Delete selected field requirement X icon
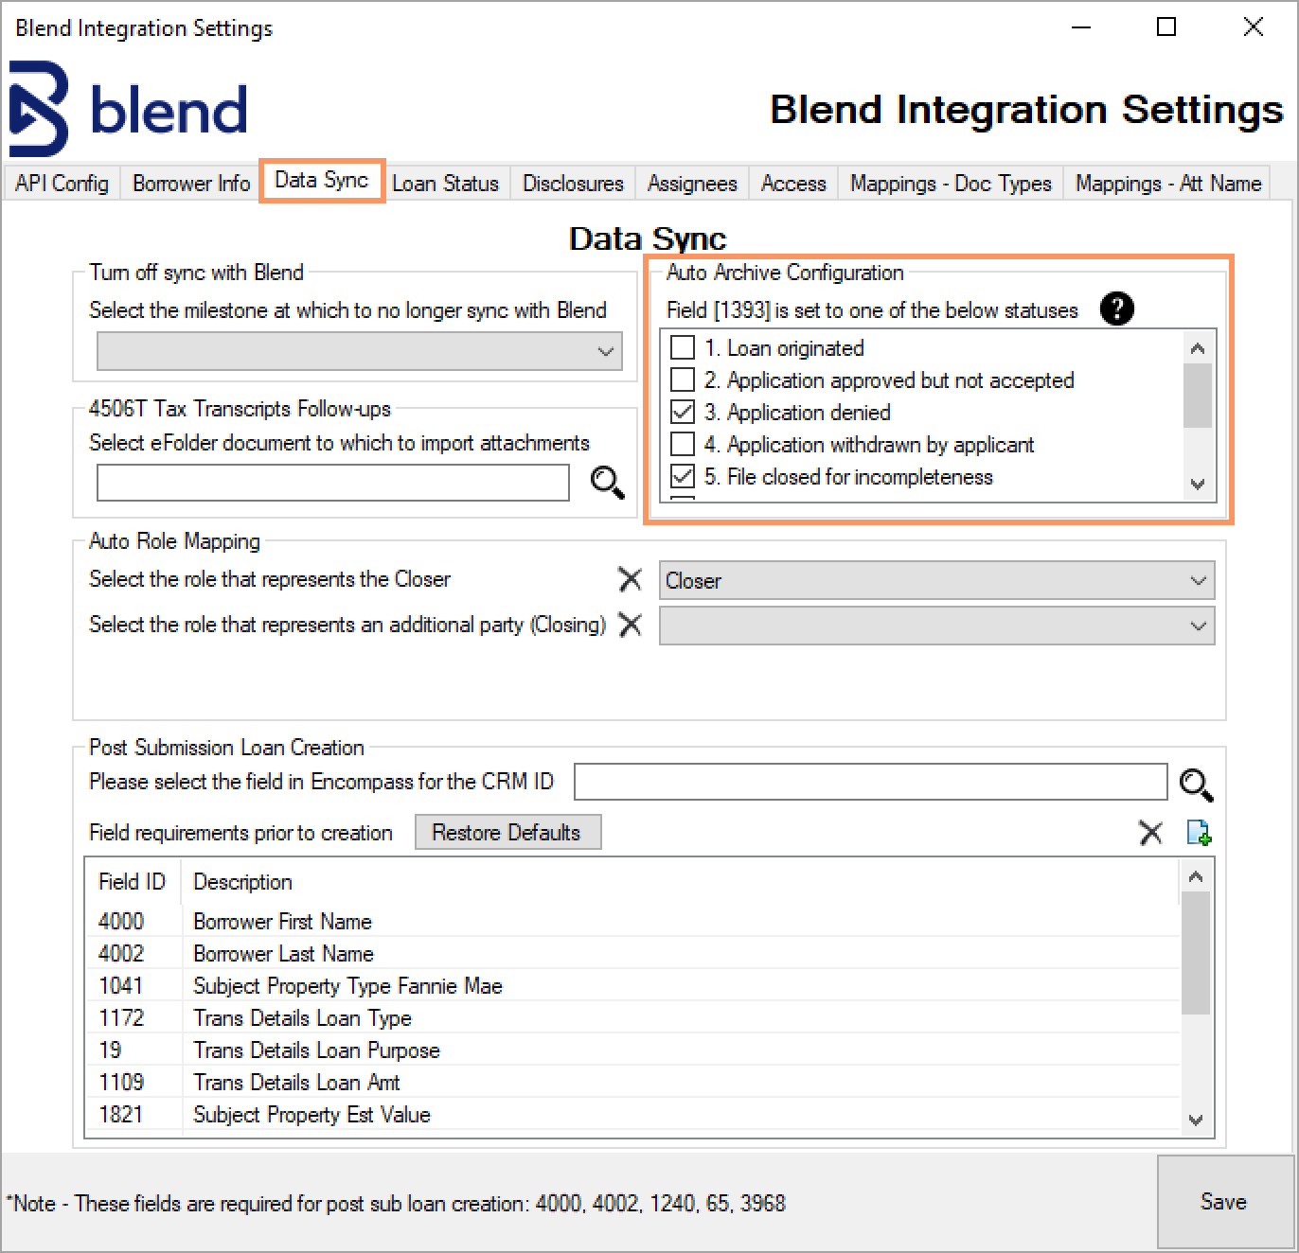This screenshot has width=1299, height=1253. pos(1150,833)
